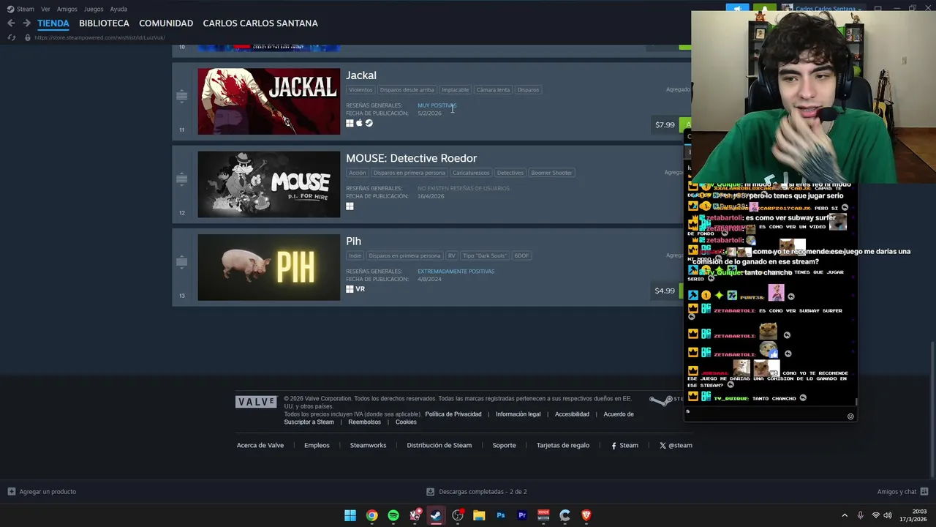The width and height of the screenshot is (936, 527).
Task: Open the Steam Facebook page link
Action: [x=624, y=445]
